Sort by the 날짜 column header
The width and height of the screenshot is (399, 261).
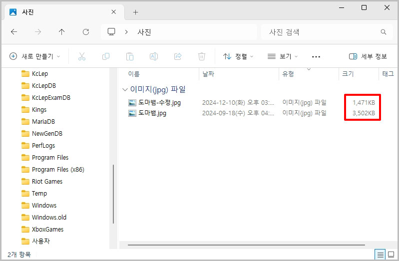(208, 74)
